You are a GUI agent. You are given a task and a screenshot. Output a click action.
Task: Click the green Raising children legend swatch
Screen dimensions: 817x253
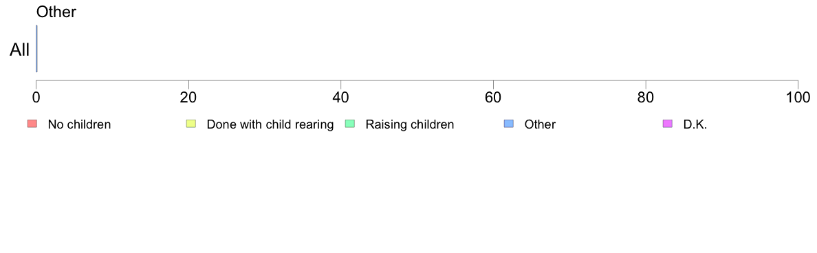pyautogui.click(x=350, y=123)
